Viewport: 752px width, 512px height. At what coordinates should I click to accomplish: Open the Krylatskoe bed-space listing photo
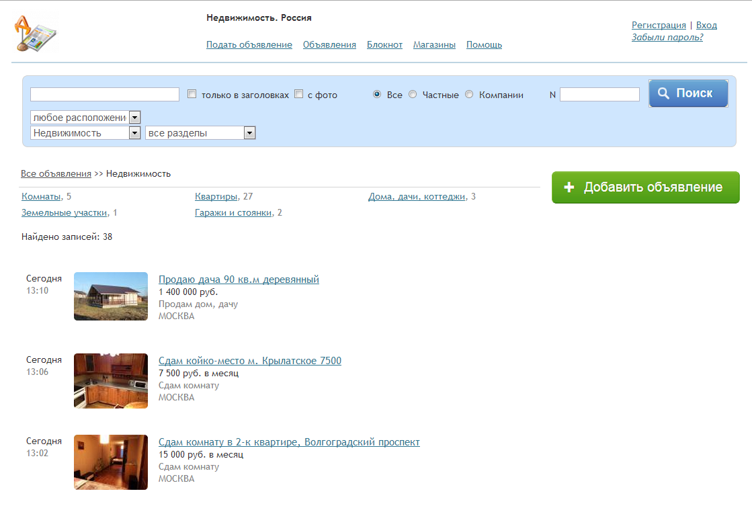111,381
